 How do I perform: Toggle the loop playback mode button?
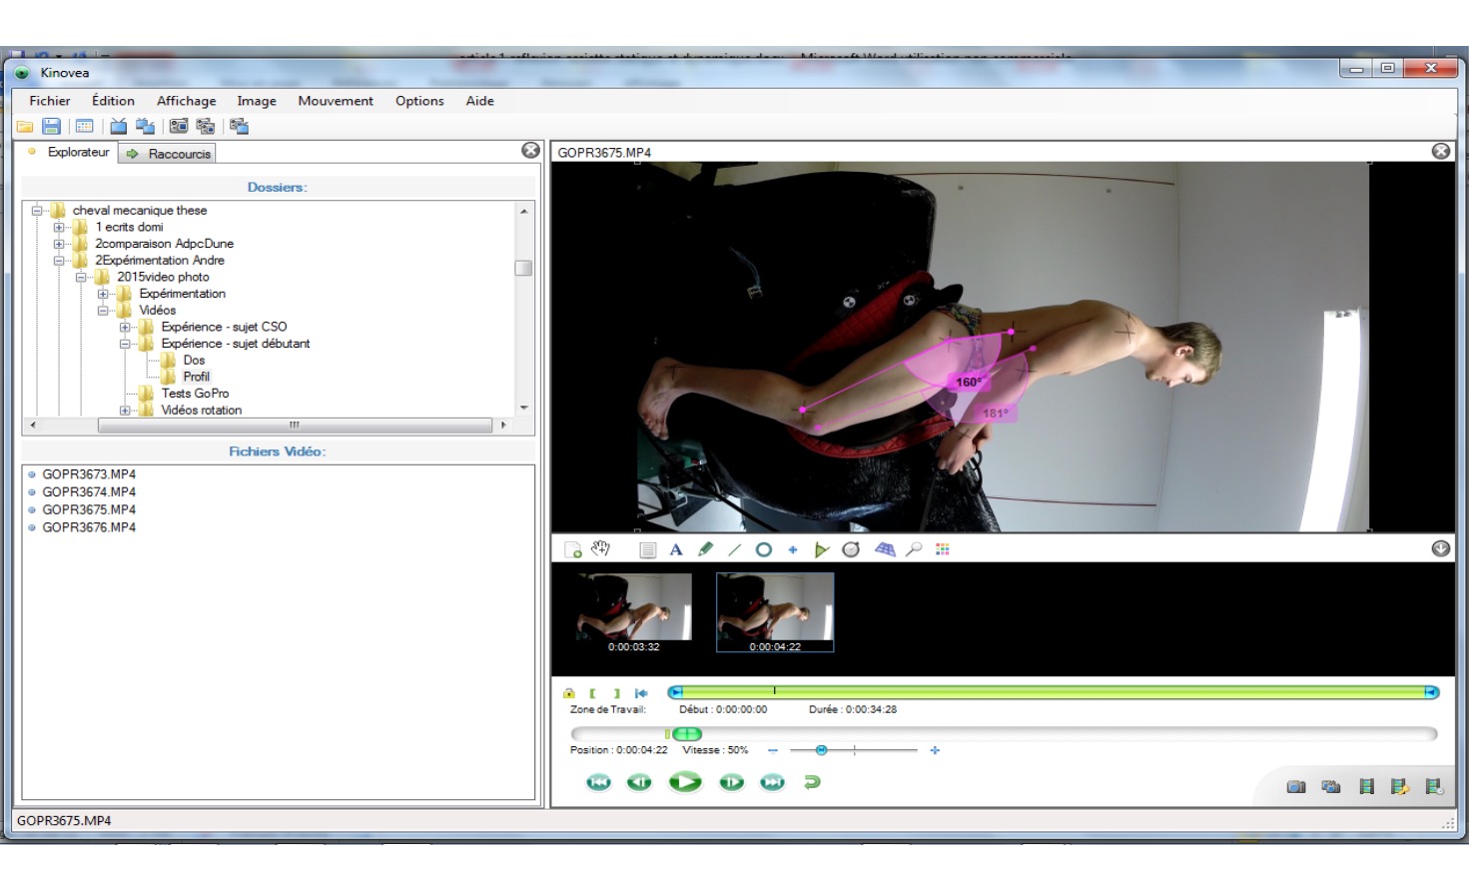812,782
